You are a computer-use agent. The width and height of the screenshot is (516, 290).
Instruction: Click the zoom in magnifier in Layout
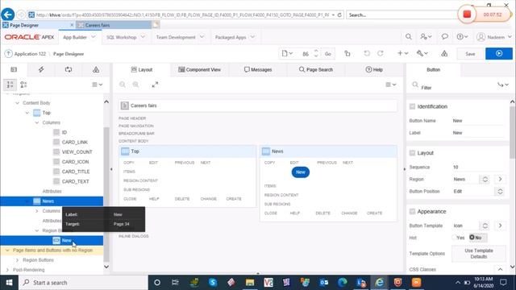pos(135,85)
